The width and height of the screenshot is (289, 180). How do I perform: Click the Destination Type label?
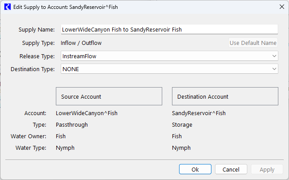tap(32, 69)
